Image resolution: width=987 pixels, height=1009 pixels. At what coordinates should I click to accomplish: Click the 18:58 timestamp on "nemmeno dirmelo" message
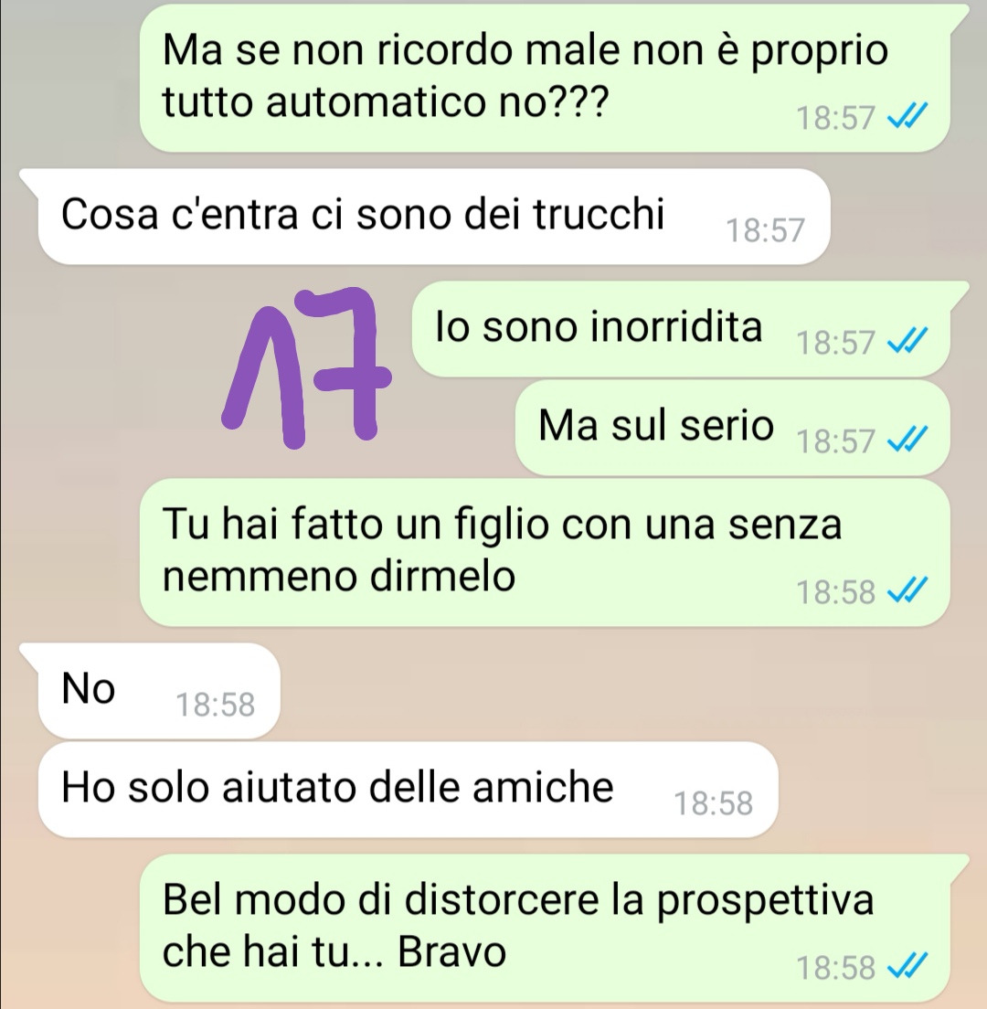click(x=836, y=592)
